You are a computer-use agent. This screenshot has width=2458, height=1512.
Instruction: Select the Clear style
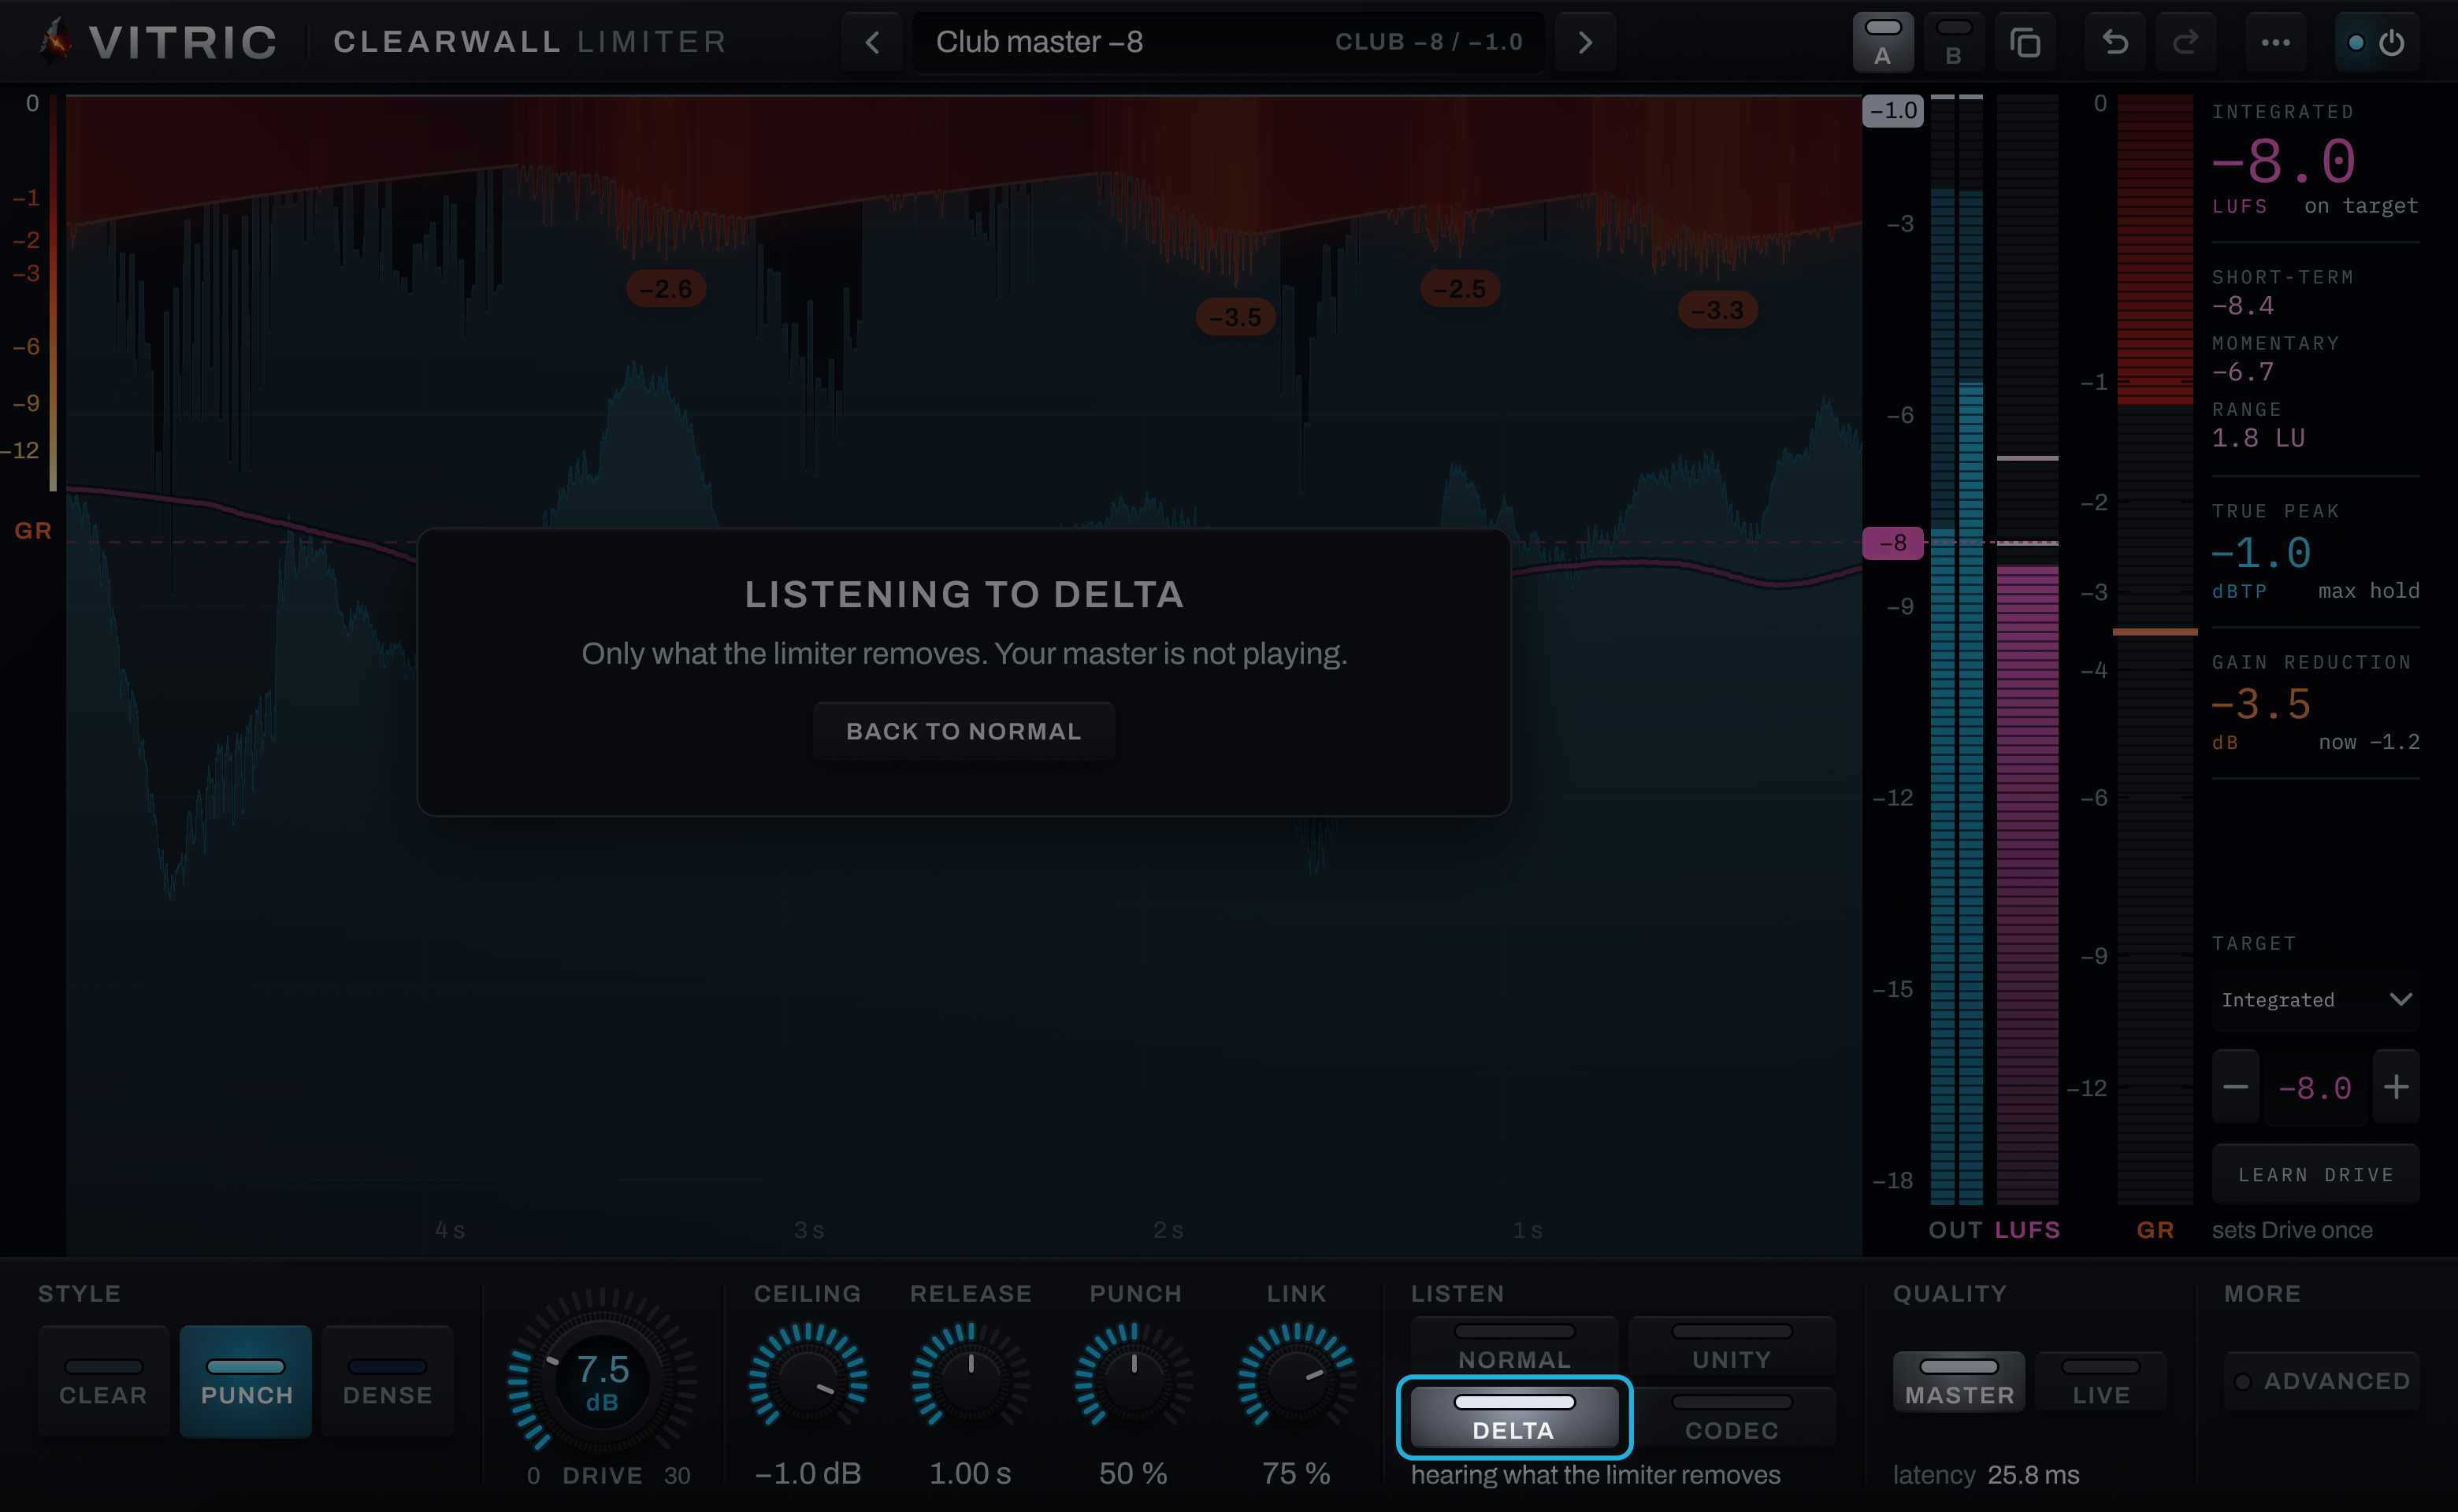(x=104, y=1381)
